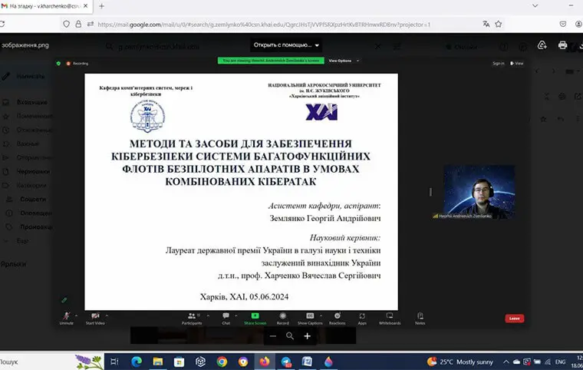This screenshot has width=583, height=370.
Task: Click the department emblem on the slide
Action: (x=147, y=116)
